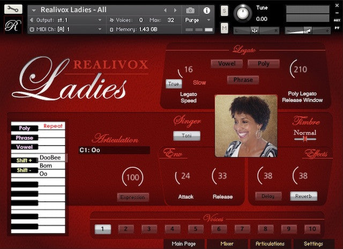Click the info icon in header
This screenshot has height=249, width=343.
206,10
